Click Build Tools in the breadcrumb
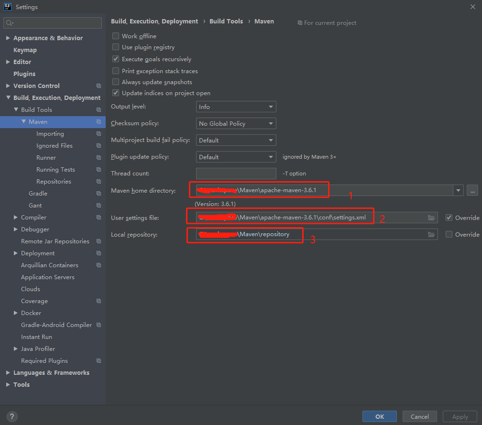Image resolution: width=482 pixels, height=425 pixels. 226,21
